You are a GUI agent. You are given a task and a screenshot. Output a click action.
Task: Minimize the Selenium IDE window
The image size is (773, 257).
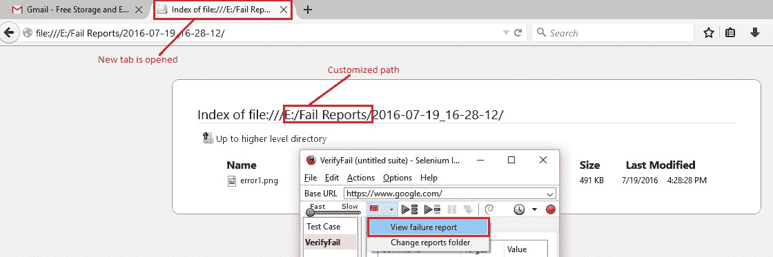click(480, 161)
